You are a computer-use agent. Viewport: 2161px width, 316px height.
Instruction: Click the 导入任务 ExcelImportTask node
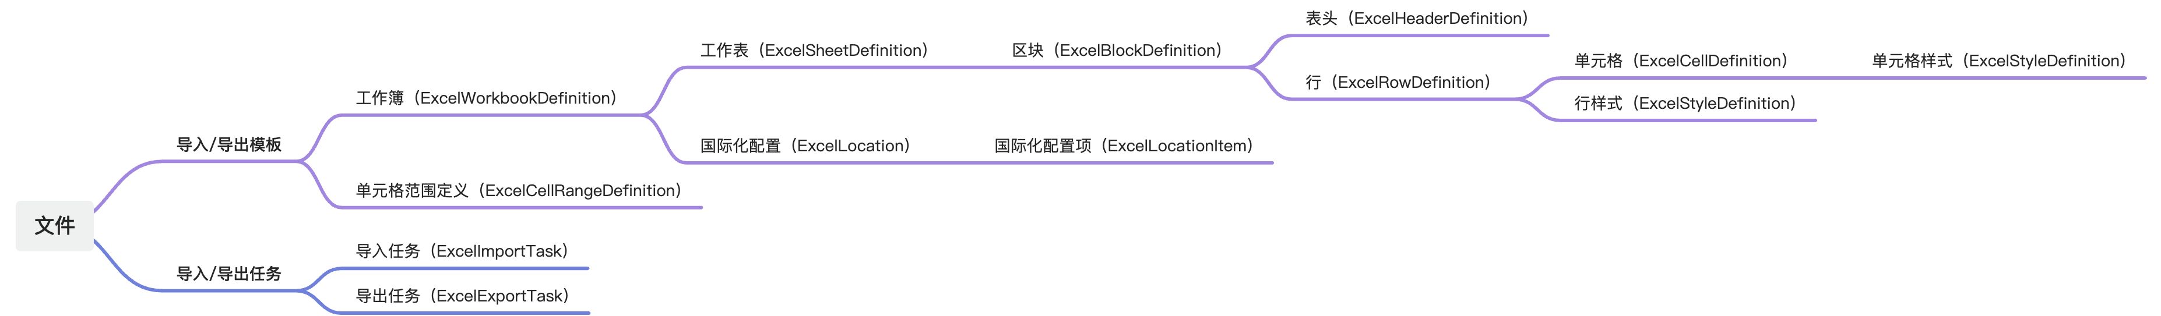tap(462, 251)
